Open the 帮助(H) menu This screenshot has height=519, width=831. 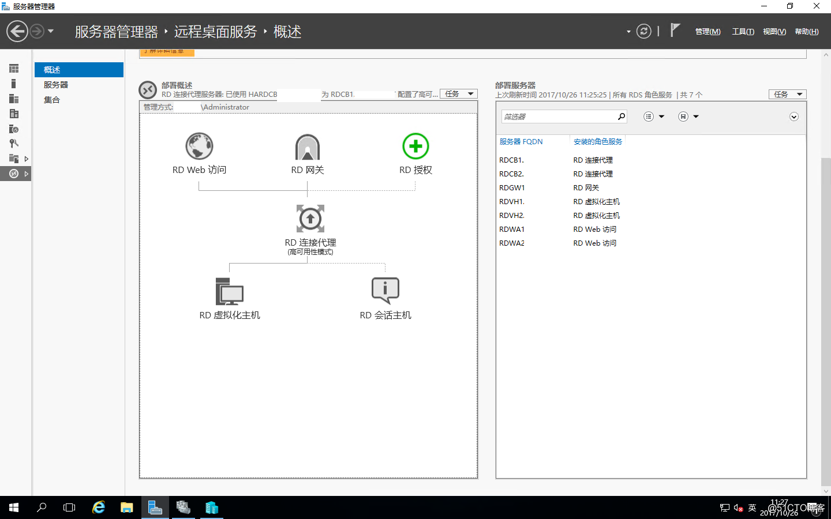point(807,32)
